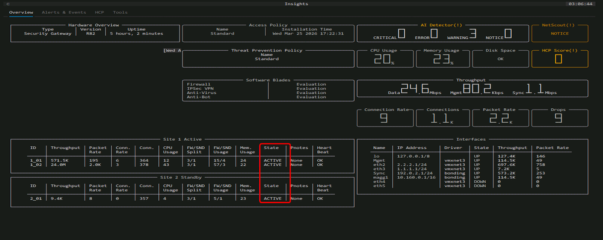Select the Anti-Virus software blade row
Image resolution: width=603 pixels, height=240 pixels.
[x=256, y=92]
